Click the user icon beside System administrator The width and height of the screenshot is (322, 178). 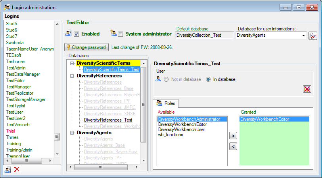pyautogui.click(x=113, y=34)
